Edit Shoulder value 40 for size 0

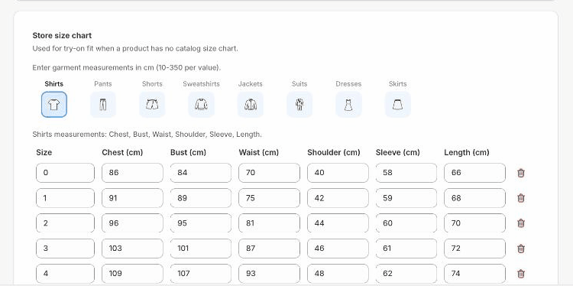(x=338, y=173)
